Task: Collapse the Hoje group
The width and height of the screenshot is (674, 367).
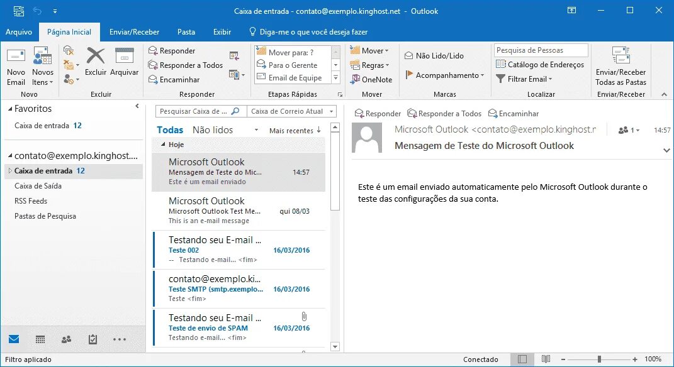Action: pyautogui.click(x=163, y=145)
